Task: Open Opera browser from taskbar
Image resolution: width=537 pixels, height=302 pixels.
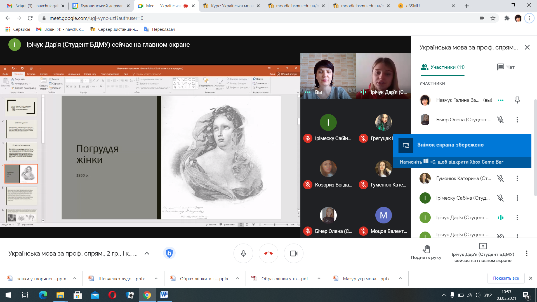Action: pyautogui.click(x=112, y=295)
